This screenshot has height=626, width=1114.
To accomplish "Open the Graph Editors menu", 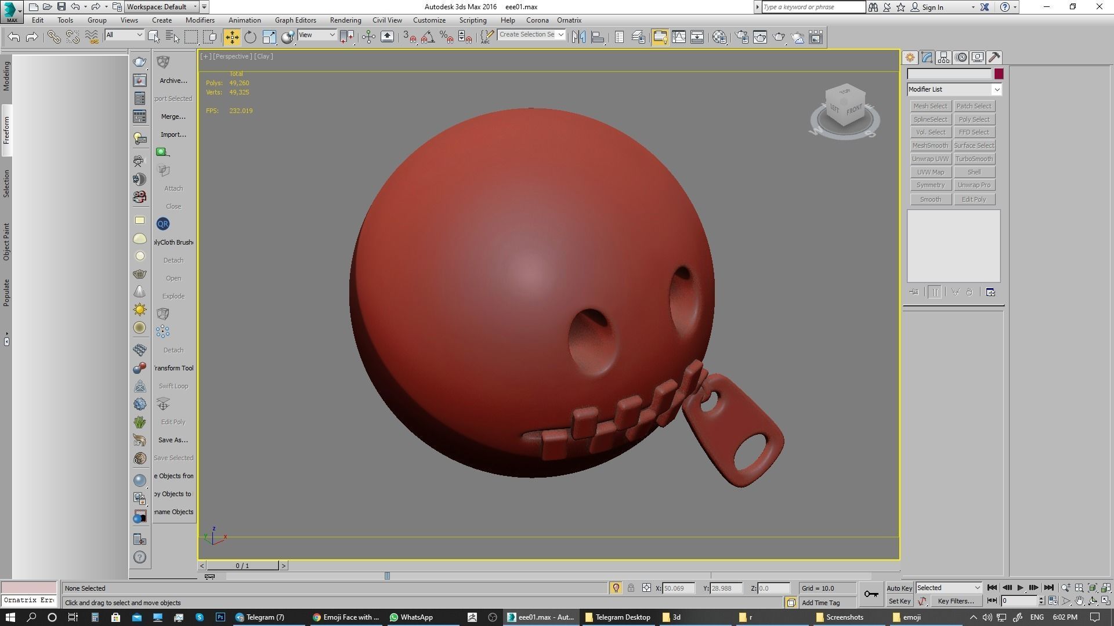I will (295, 20).
